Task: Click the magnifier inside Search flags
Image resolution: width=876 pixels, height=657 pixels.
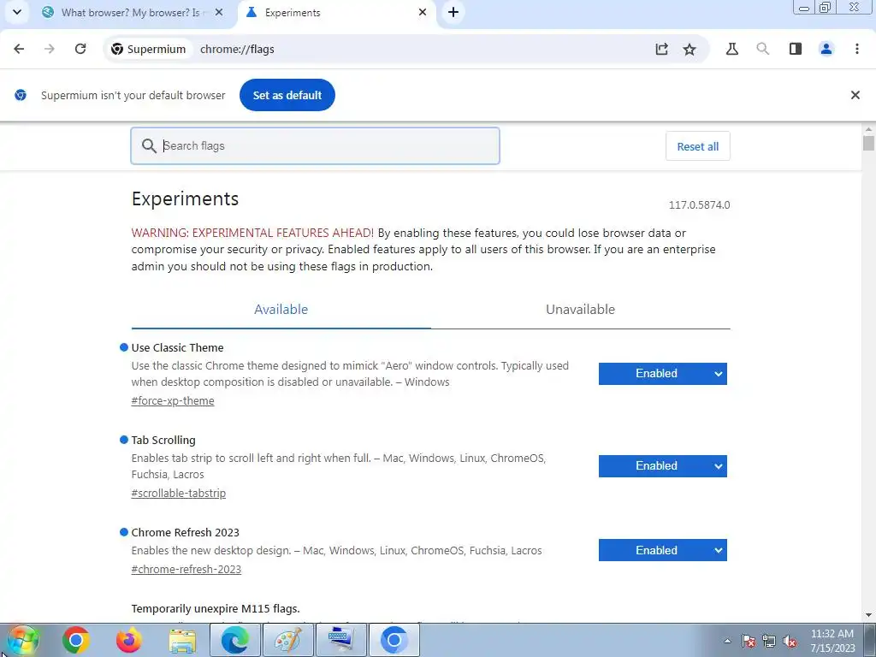Action: pos(149,146)
